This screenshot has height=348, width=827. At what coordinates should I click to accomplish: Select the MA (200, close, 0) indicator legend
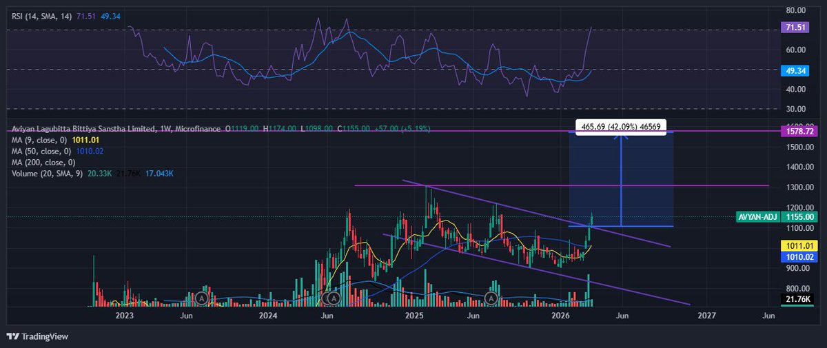click(43, 162)
